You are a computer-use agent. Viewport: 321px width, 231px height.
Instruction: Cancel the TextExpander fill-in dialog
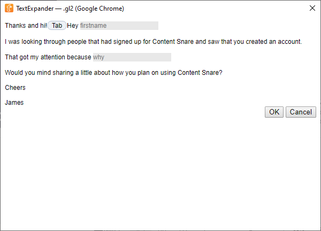pyautogui.click(x=301, y=112)
